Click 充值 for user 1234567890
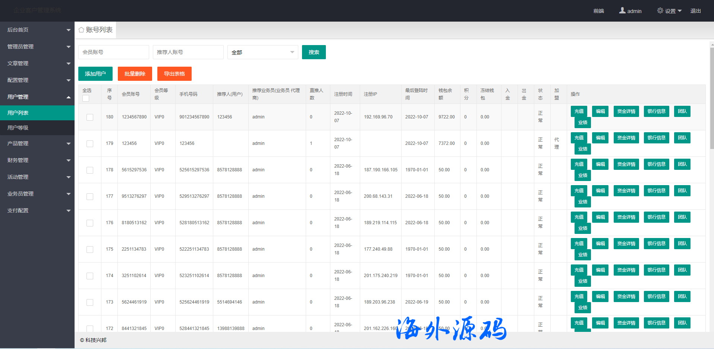Screen dimensions: 714x349 (579, 111)
